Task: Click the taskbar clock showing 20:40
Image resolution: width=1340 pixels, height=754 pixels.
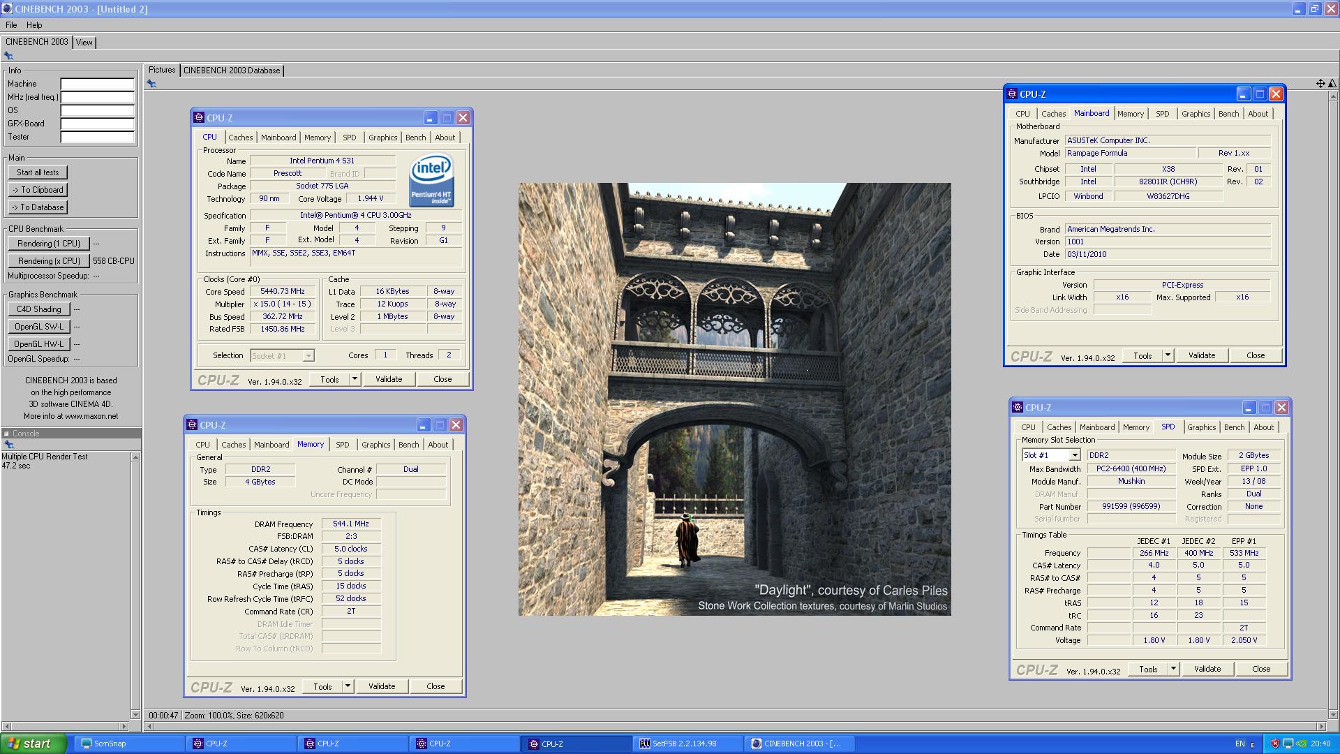Action: tap(1320, 744)
